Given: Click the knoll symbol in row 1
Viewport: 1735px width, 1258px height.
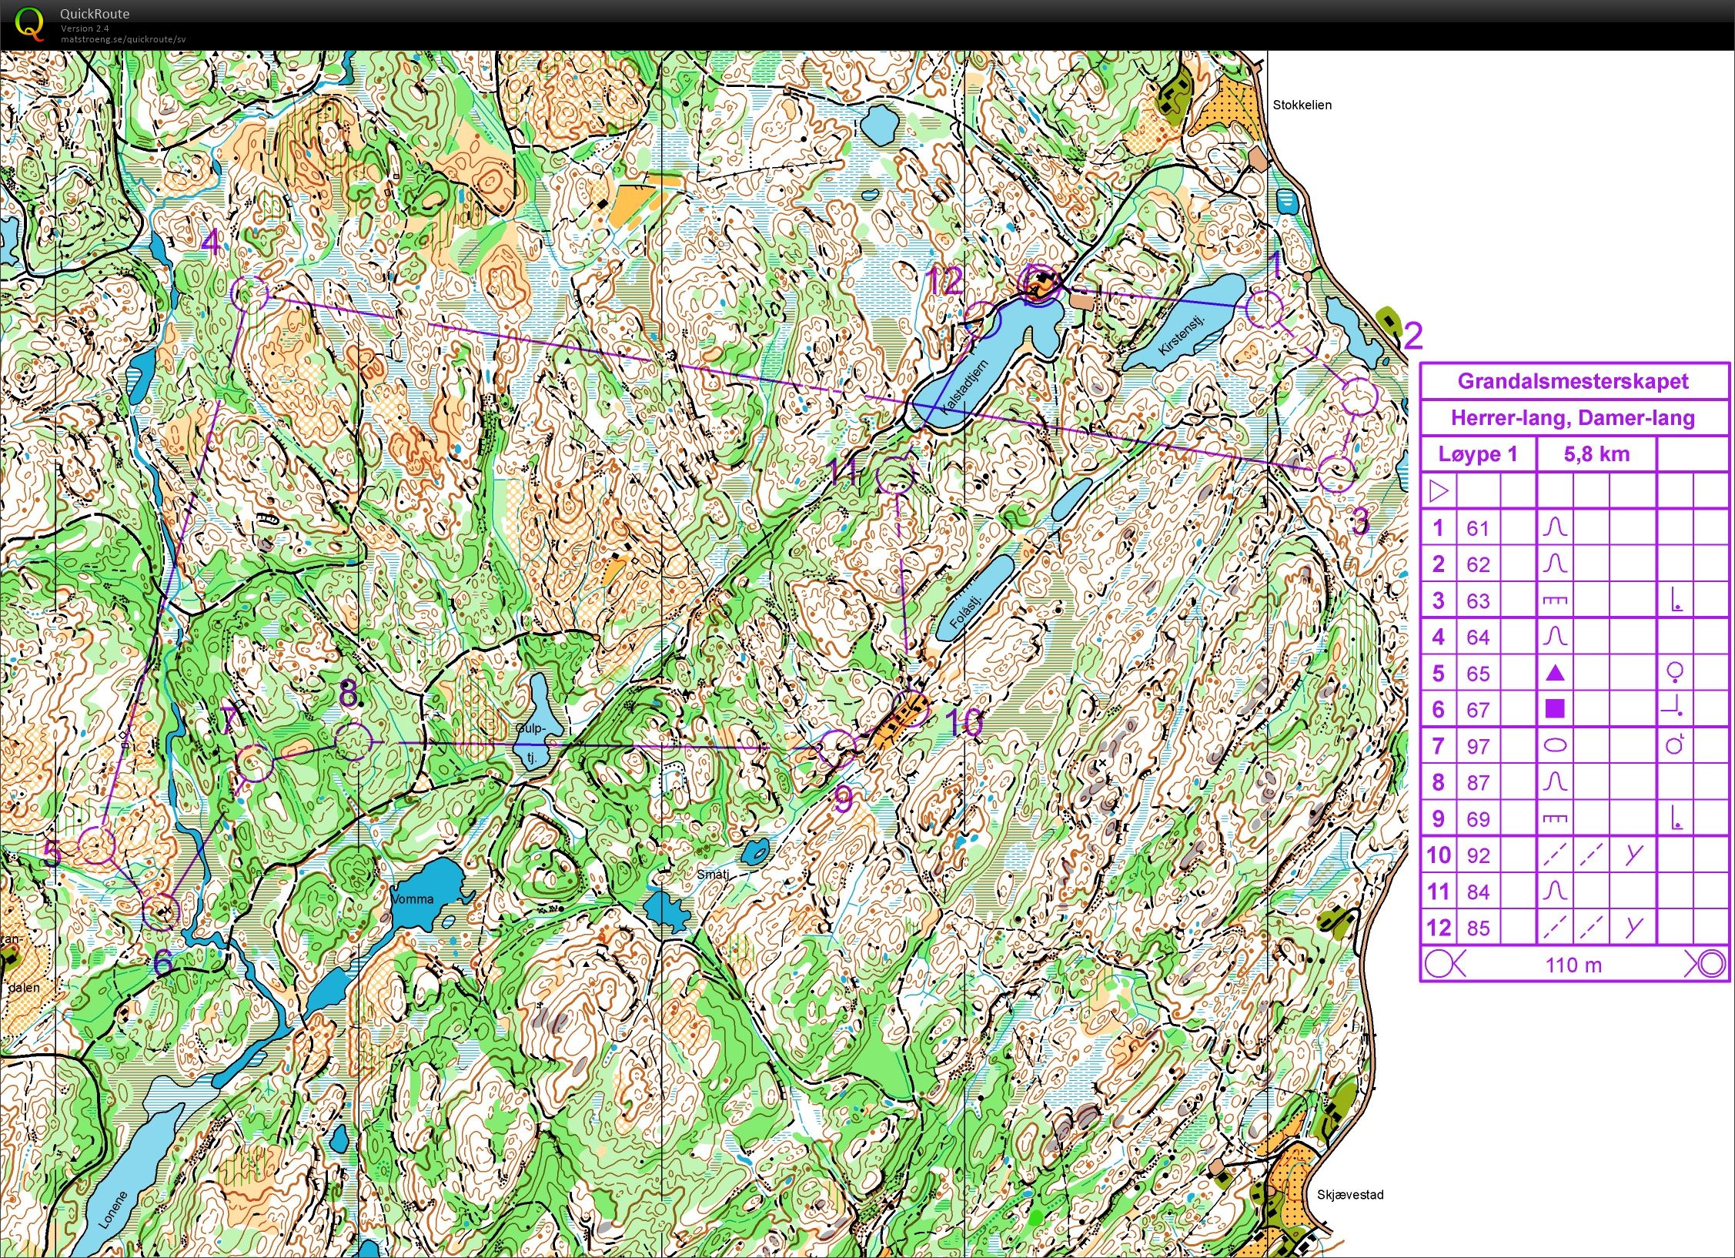Looking at the screenshot, I should coord(1555,527).
